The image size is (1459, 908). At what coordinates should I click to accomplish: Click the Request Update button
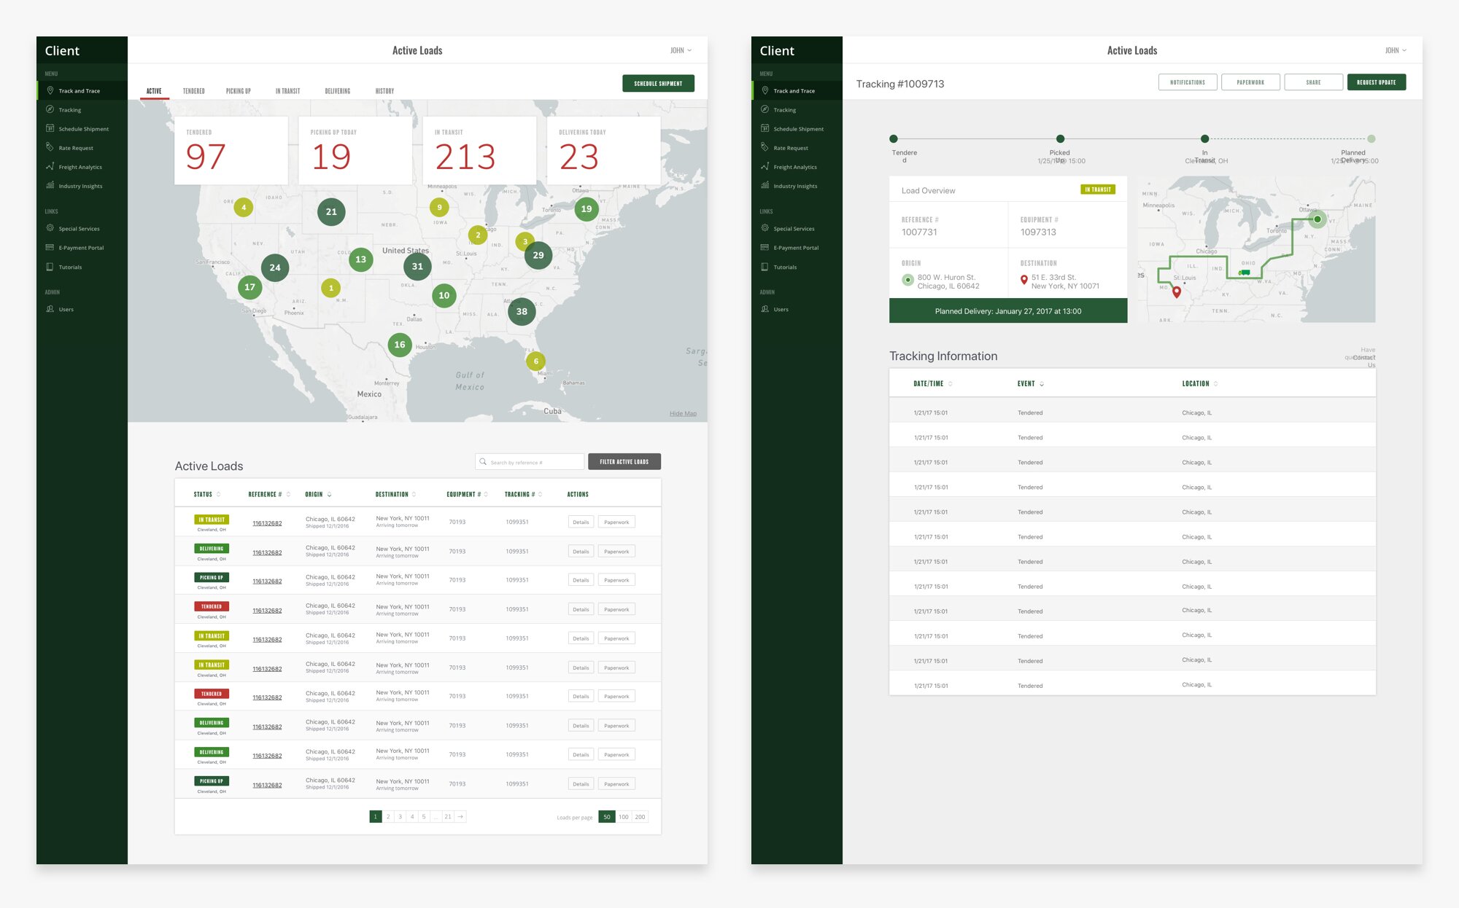coord(1376,82)
